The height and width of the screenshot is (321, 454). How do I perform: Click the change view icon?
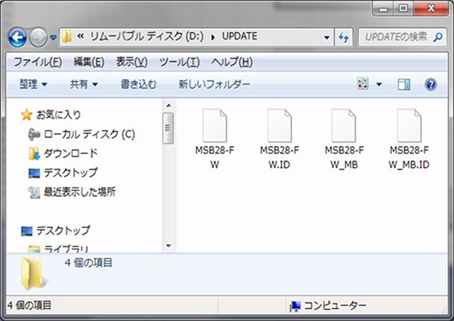[363, 84]
